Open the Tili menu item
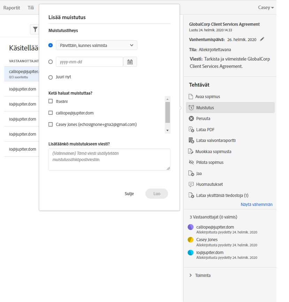 (x=31, y=8)
